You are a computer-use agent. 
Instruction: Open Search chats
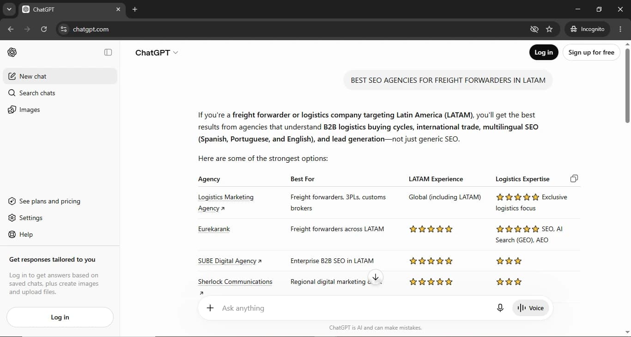tap(60, 93)
